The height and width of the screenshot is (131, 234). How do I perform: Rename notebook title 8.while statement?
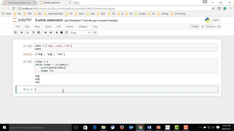coord(49,20)
